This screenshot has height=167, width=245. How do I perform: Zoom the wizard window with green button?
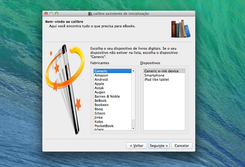56,14
